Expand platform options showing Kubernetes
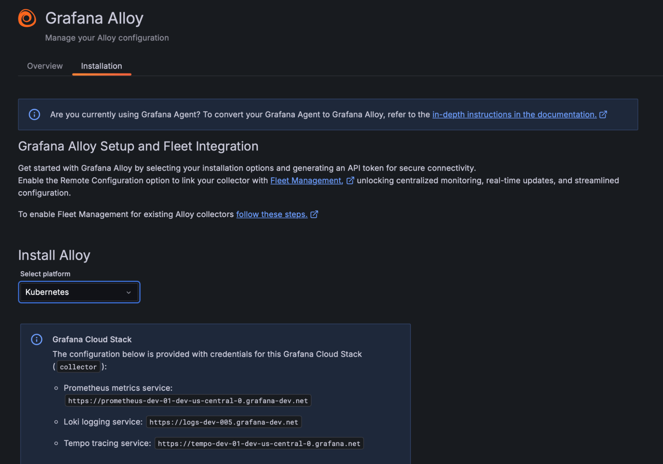Screen dimensions: 663x464 (x=79, y=292)
